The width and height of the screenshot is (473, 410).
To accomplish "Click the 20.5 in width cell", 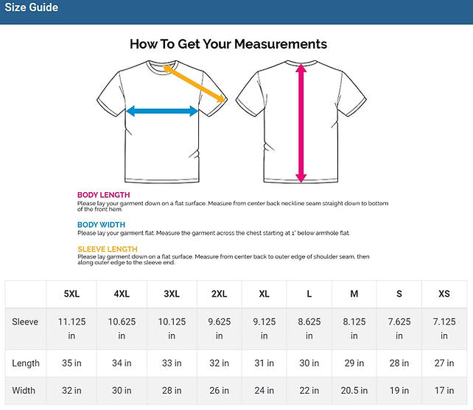I will click(x=354, y=391).
